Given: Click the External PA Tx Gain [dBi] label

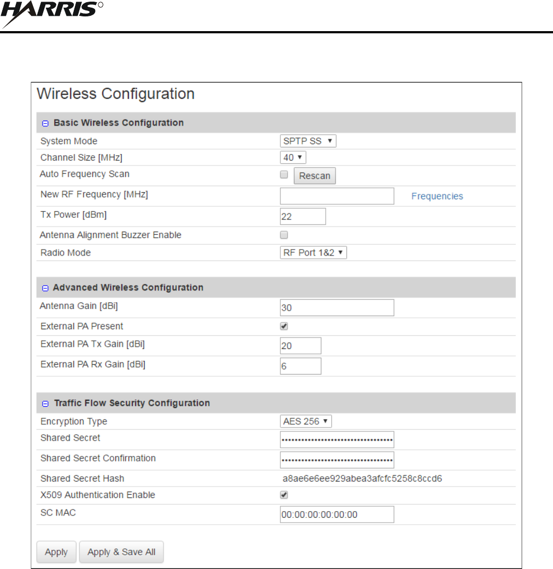Looking at the screenshot, I should click(x=92, y=344).
